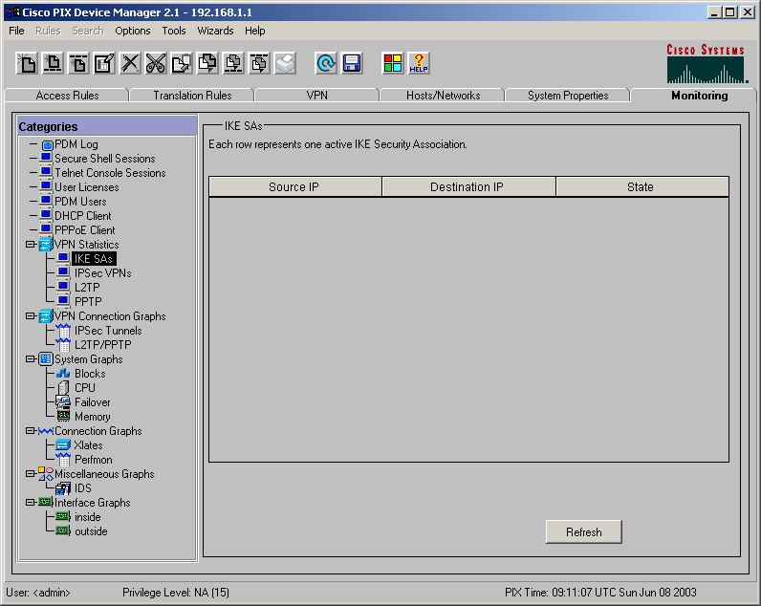
Task: Click the Failover icon in System Graphs
Action: 63,402
